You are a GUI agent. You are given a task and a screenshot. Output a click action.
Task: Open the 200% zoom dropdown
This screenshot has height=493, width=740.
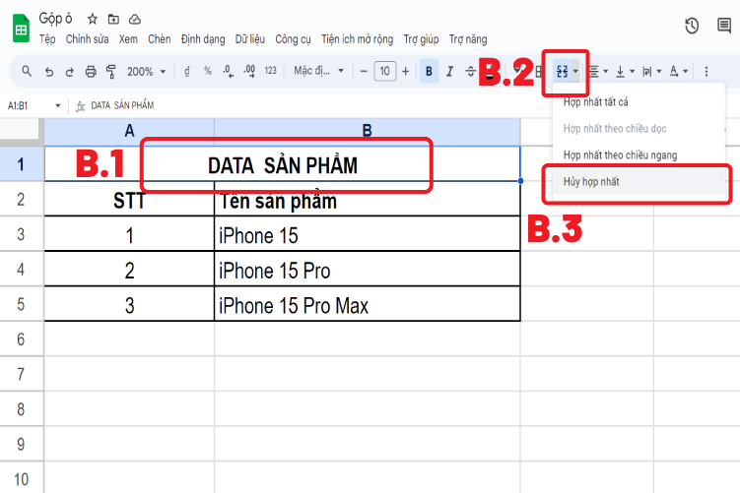[146, 72]
